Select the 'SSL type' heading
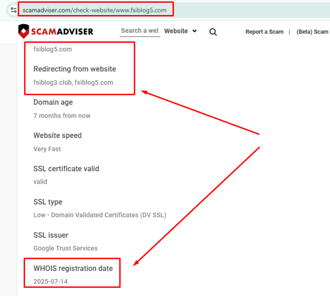Image resolution: width=330 pixels, height=296 pixels. pyautogui.click(x=48, y=202)
